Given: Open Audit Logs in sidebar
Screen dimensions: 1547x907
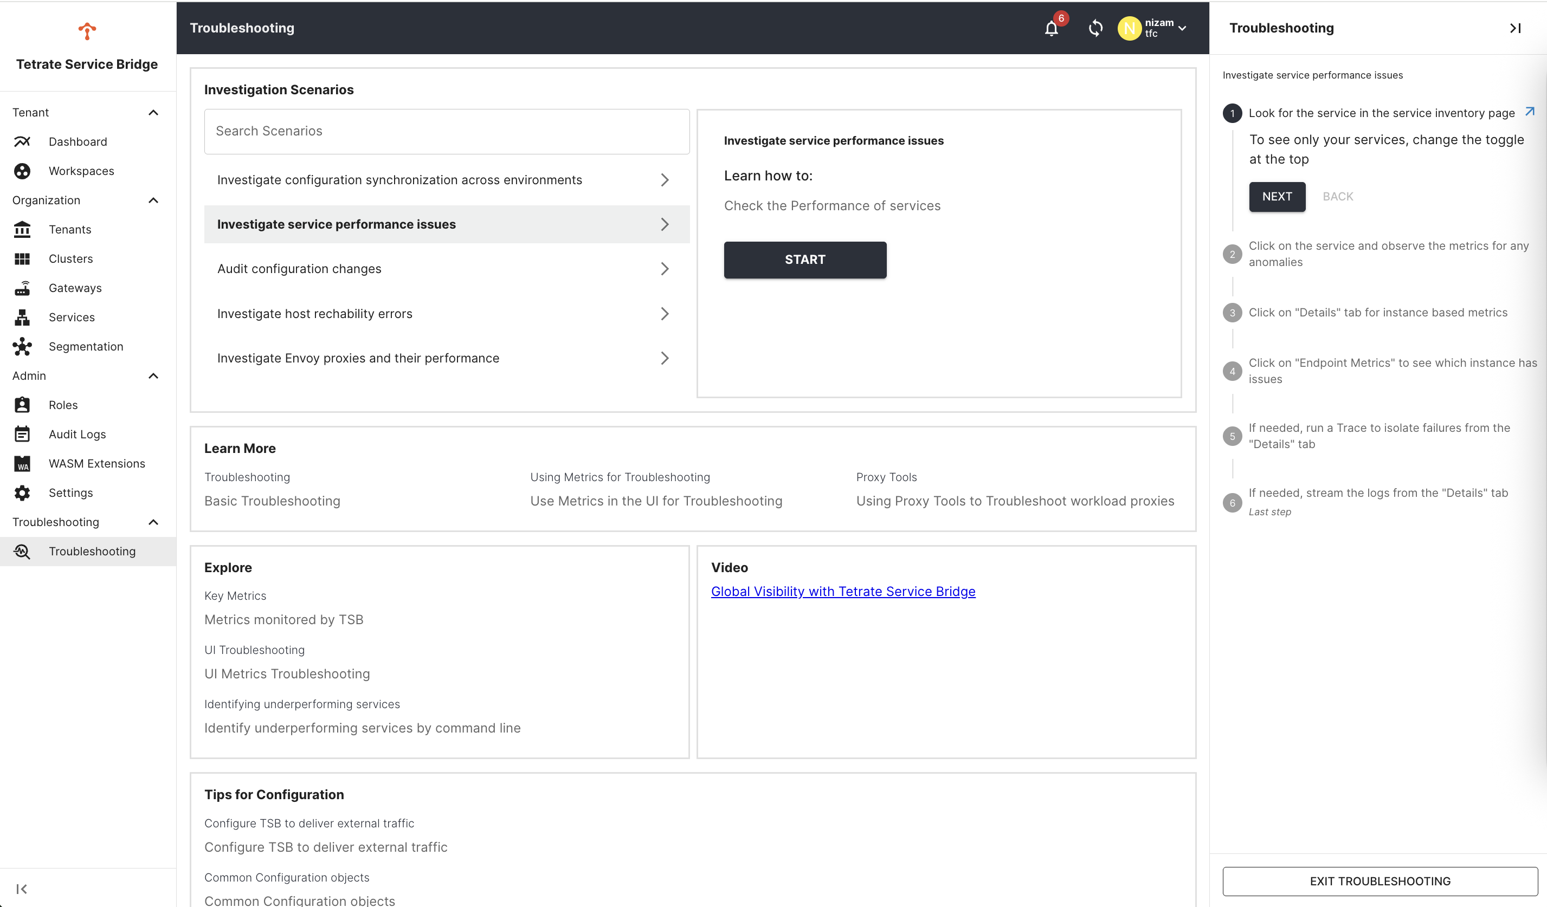Looking at the screenshot, I should pyautogui.click(x=78, y=435).
